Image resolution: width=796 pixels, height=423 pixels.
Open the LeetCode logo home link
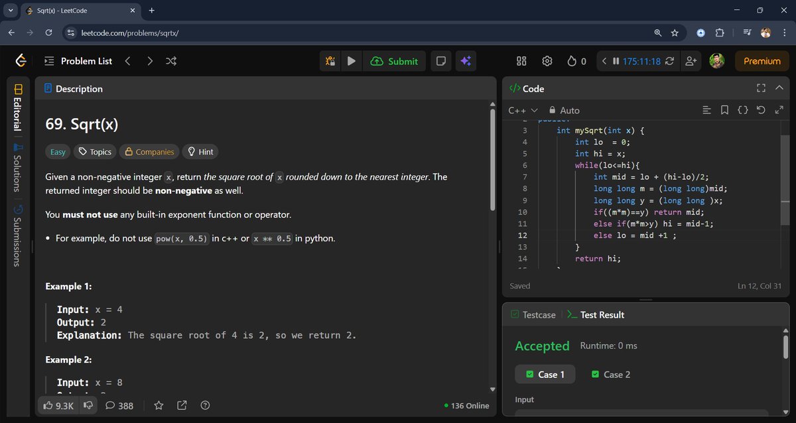[21, 61]
